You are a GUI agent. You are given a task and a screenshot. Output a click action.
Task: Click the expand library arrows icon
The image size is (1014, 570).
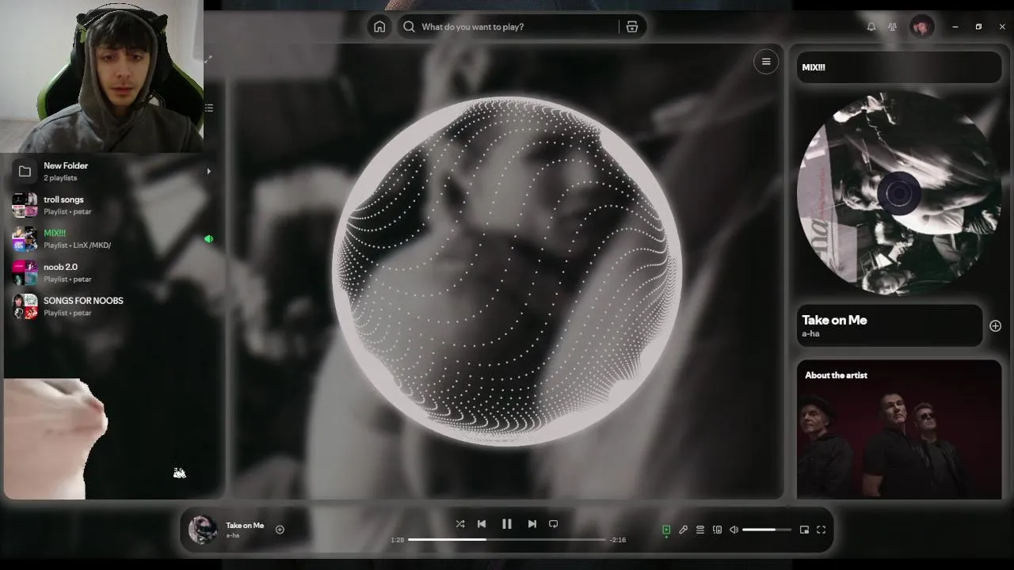coord(208,59)
